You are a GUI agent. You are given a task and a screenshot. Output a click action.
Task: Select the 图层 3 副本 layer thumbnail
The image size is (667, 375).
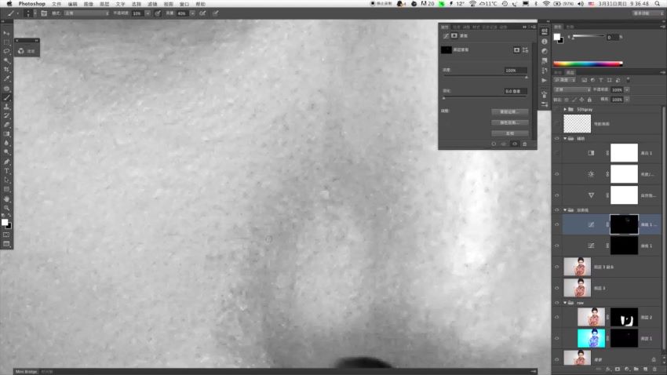click(x=578, y=267)
